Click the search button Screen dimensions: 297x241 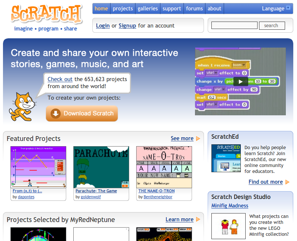(x=272, y=26)
